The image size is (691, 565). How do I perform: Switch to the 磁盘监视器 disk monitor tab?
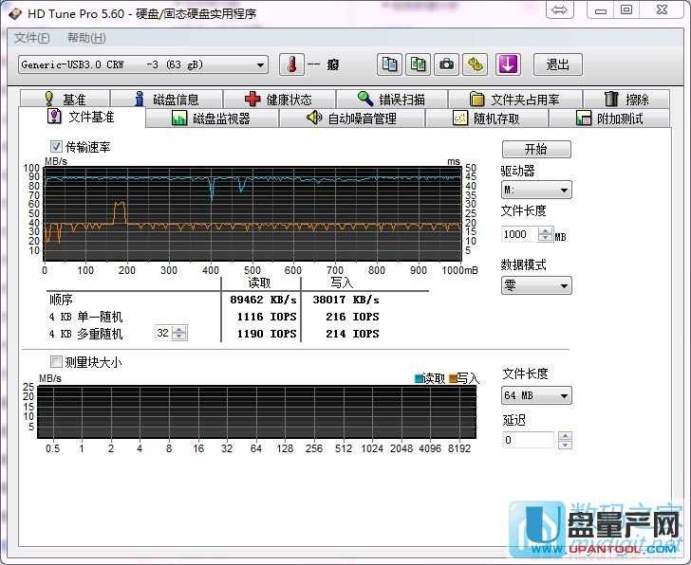tap(212, 118)
